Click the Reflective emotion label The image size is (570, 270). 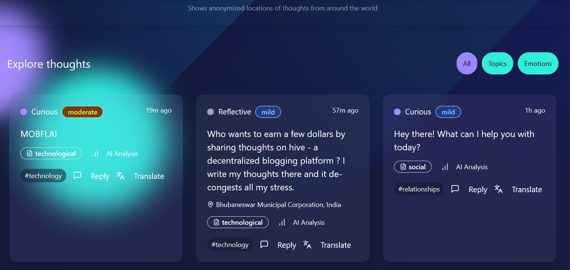[x=235, y=112]
